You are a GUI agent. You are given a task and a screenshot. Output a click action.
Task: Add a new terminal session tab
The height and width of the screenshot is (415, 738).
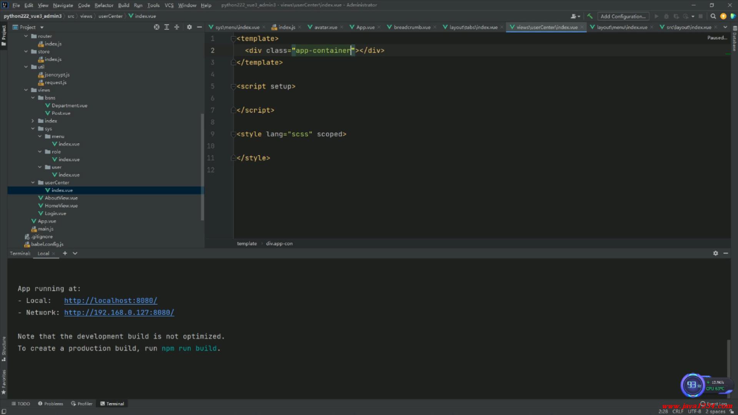[65, 253]
